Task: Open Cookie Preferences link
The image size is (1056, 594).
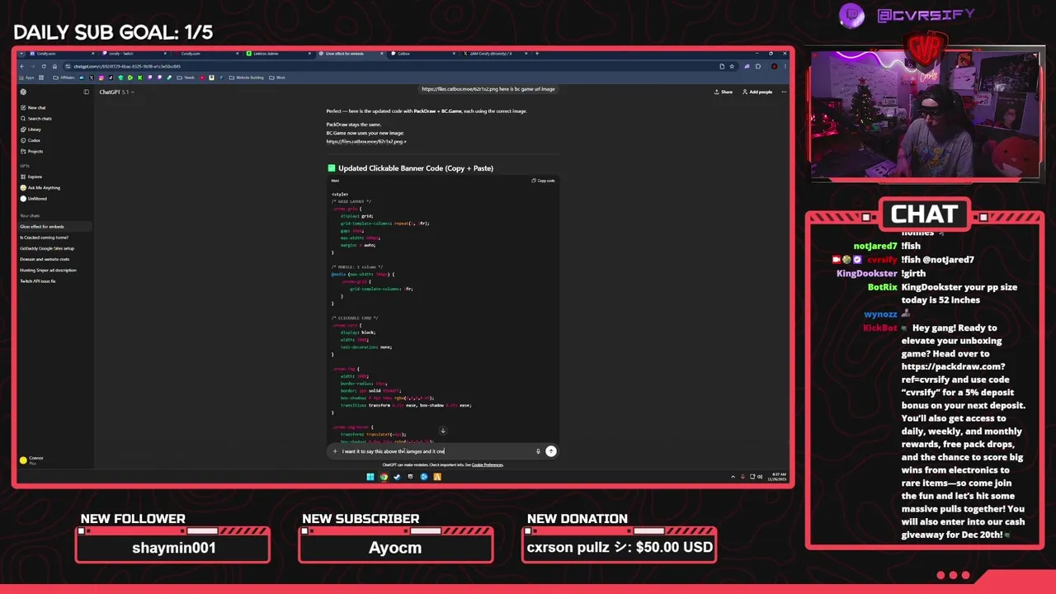Action: point(487,465)
